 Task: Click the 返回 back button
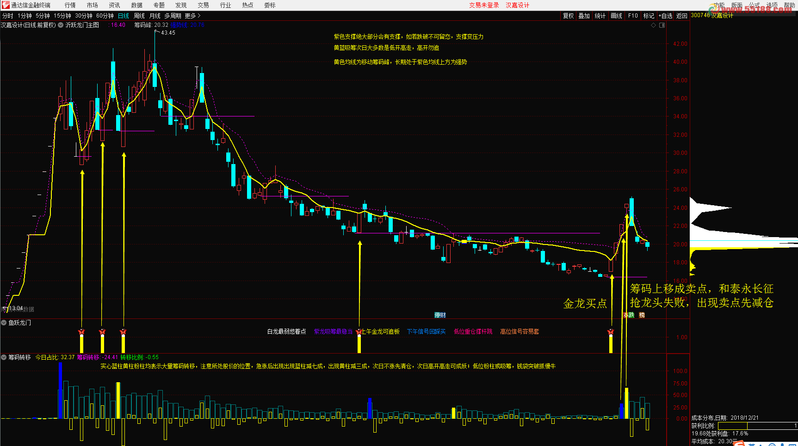[682, 16]
